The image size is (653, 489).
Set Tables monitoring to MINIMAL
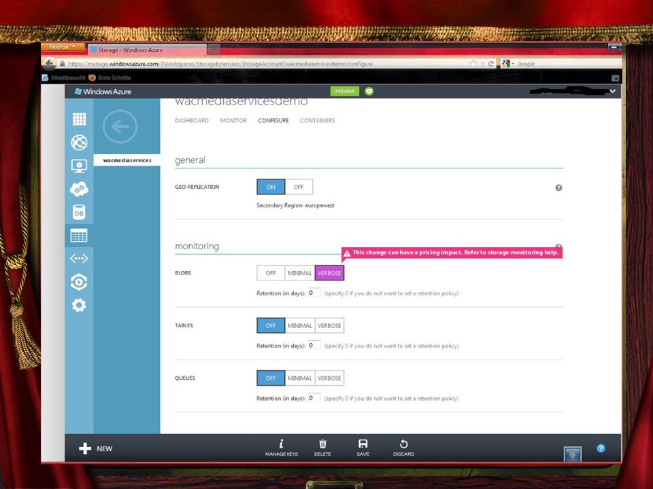[x=300, y=325]
